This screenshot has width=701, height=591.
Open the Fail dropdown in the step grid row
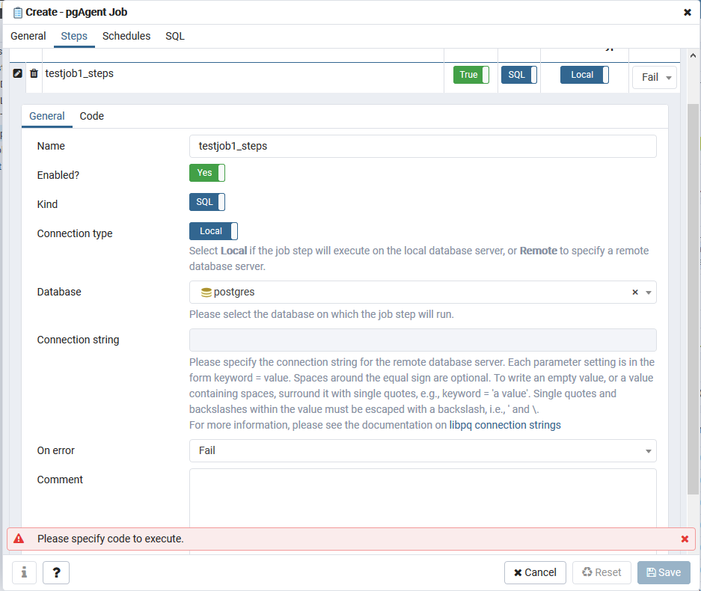pos(655,77)
